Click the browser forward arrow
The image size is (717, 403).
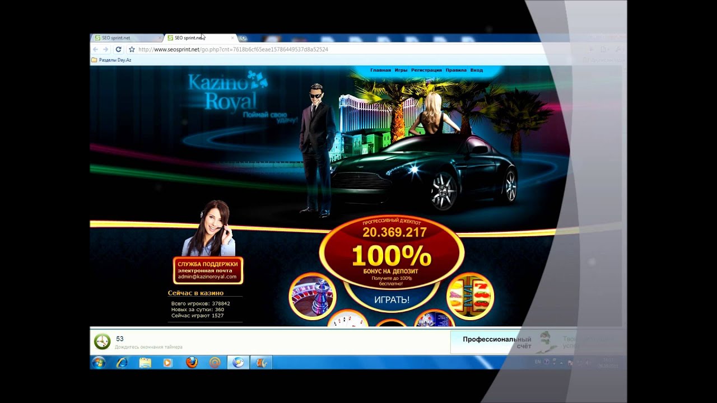(106, 49)
